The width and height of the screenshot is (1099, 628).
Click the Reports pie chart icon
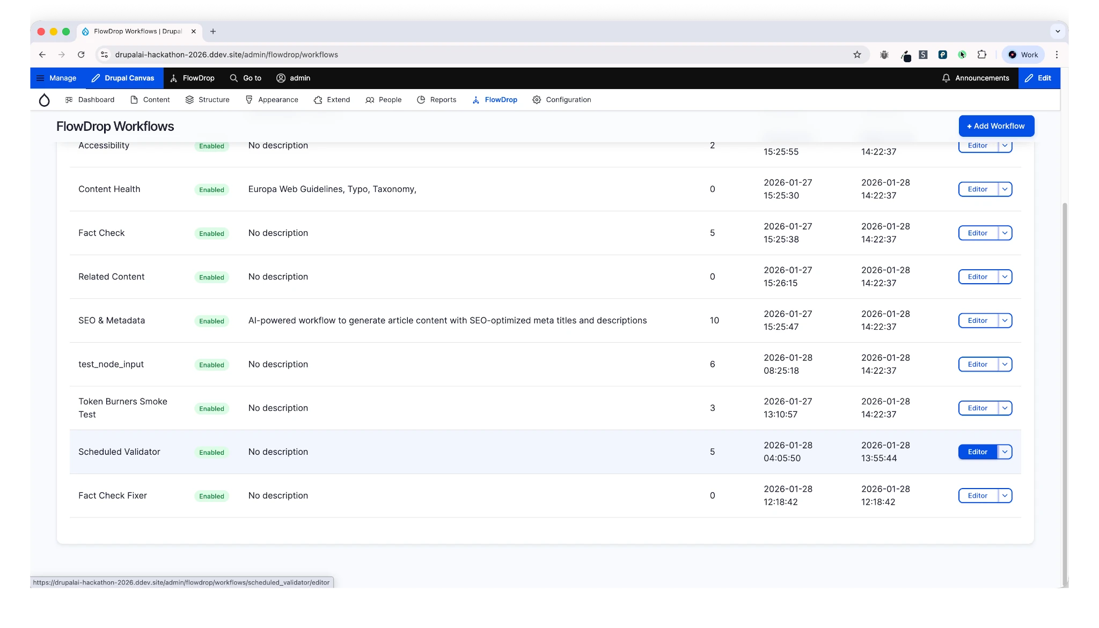pos(421,100)
